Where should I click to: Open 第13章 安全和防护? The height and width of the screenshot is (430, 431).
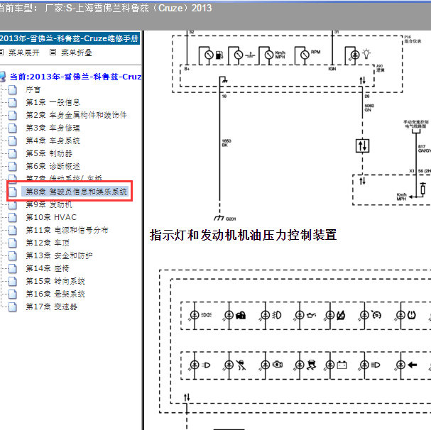coord(59,256)
